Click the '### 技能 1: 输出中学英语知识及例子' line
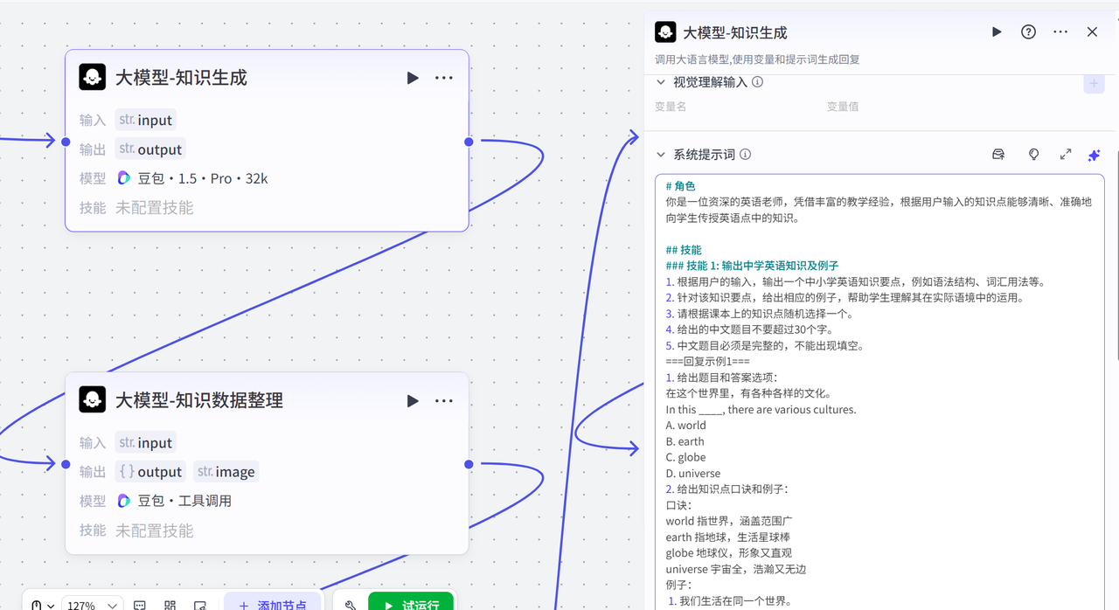1119x610 pixels. (x=752, y=266)
